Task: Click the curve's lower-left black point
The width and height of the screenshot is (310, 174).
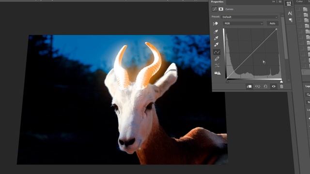Action: click(x=227, y=78)
